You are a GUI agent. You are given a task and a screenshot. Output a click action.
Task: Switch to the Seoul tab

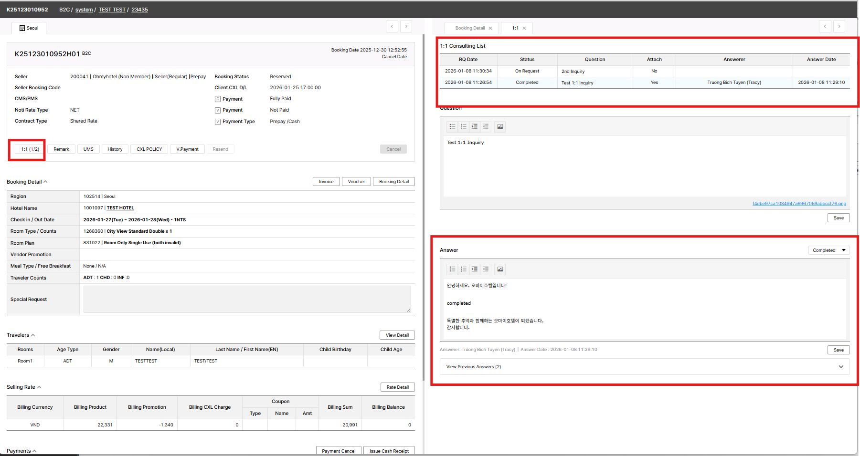point(29,28)
